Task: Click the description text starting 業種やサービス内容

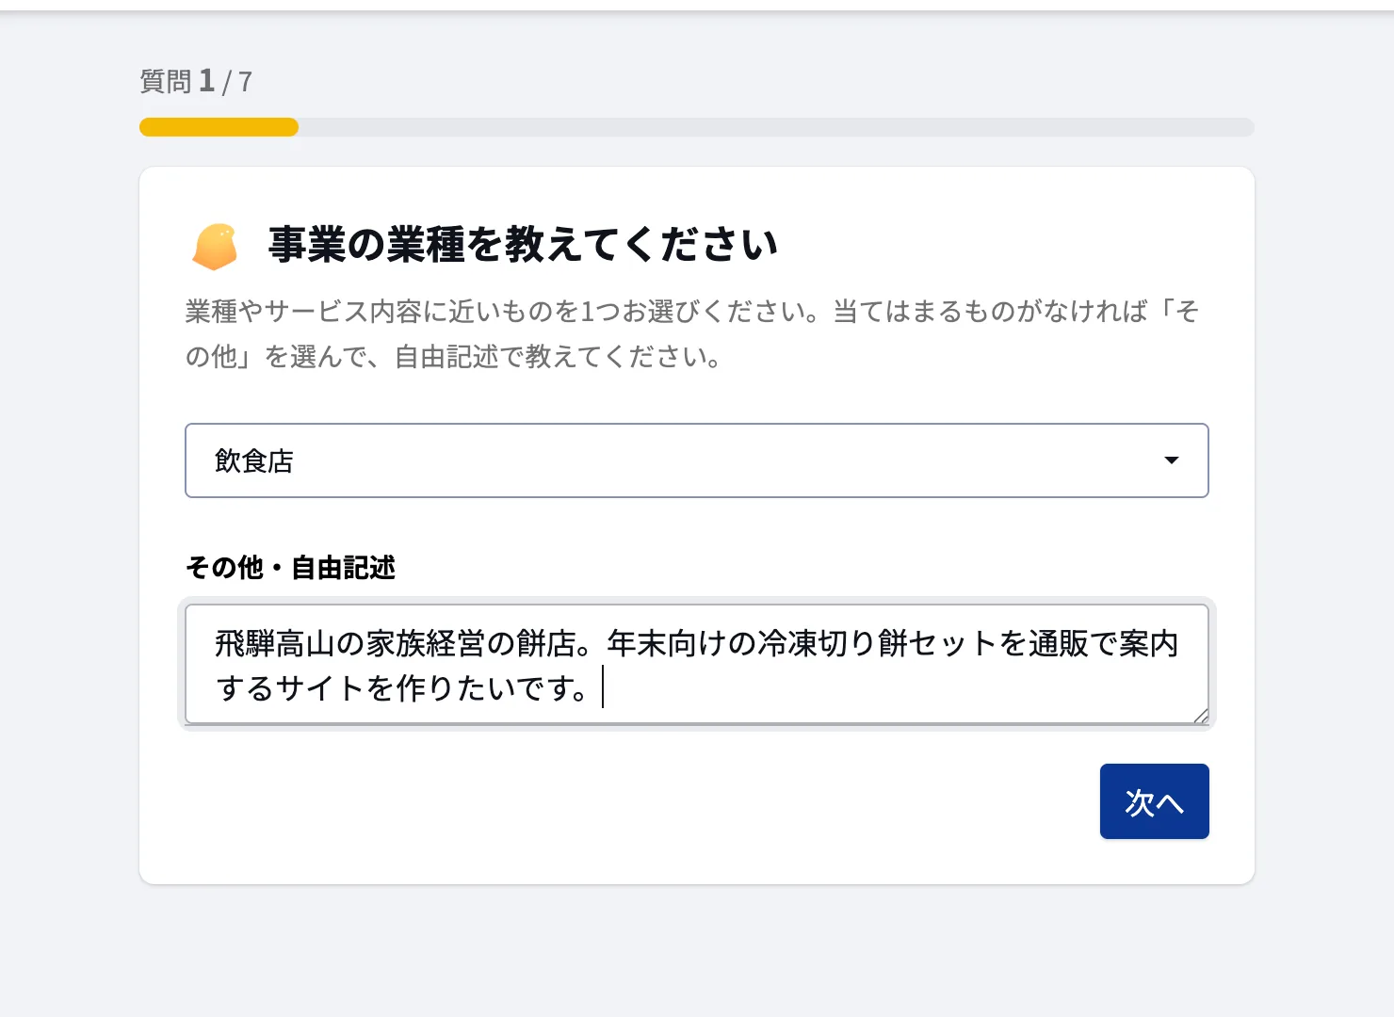Action: tap(692, 333)
